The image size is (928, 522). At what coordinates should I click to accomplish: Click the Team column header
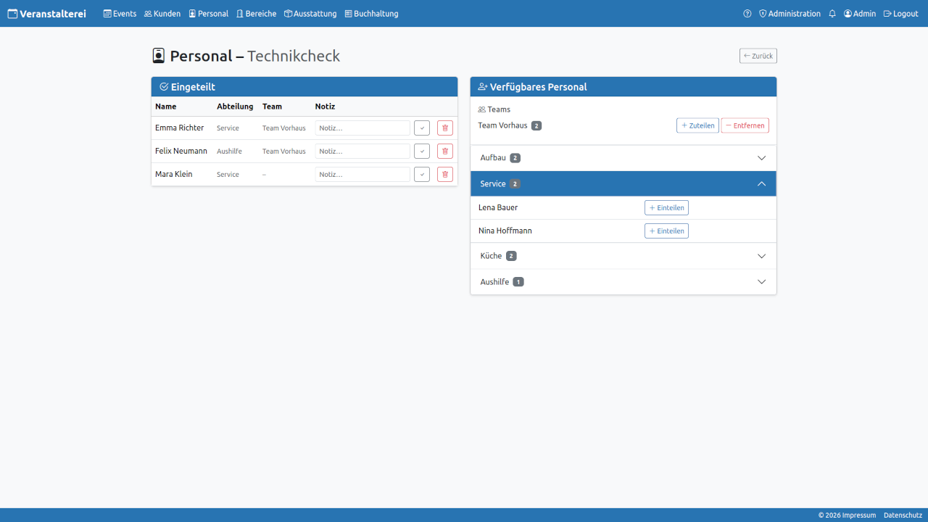pos(272,107)
